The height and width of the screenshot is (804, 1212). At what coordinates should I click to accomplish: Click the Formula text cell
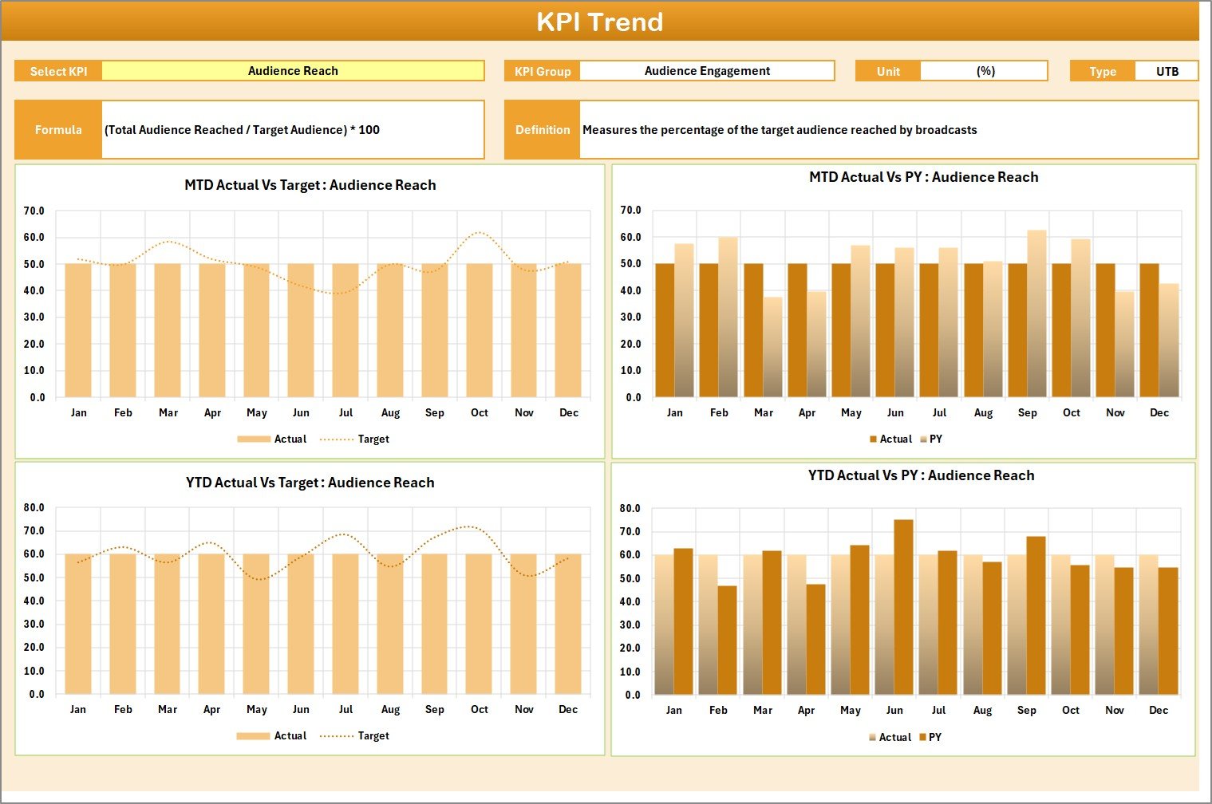(x=292, y=130)
